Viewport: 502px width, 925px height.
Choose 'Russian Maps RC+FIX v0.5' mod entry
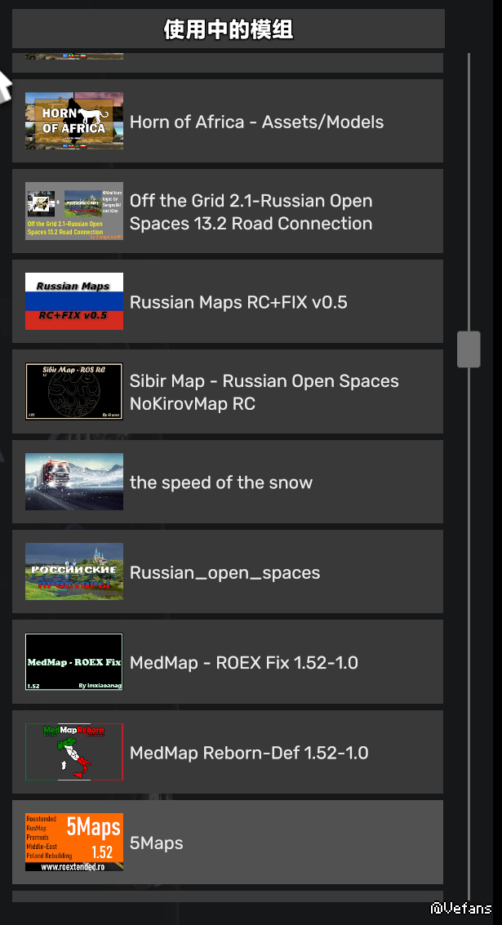tap(238, 302)
